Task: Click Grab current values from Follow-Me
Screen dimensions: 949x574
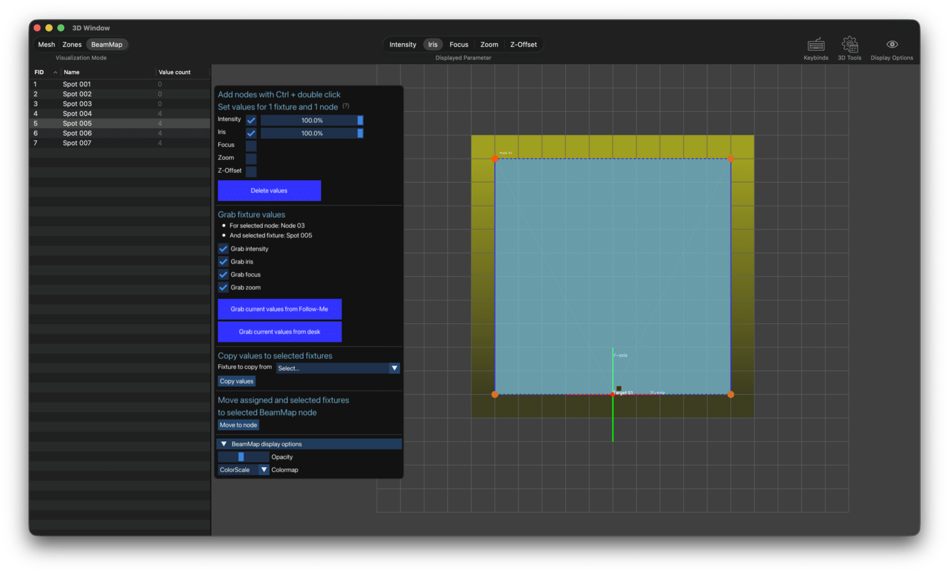Action: [279, 309]
